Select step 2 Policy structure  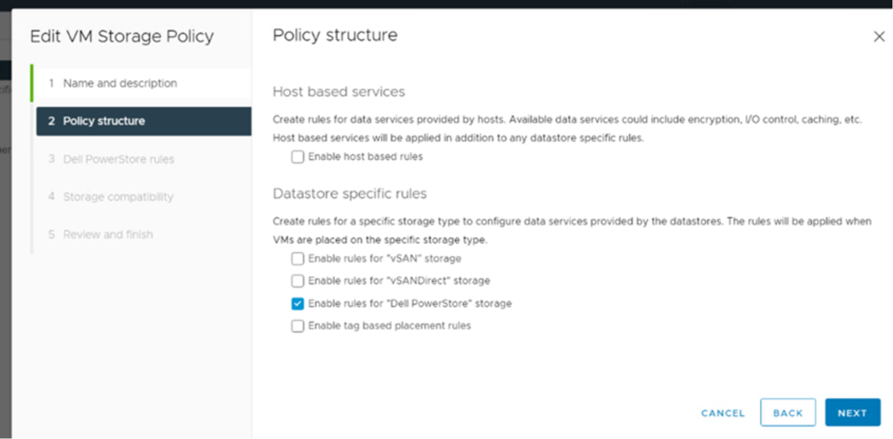pos(144,121)
